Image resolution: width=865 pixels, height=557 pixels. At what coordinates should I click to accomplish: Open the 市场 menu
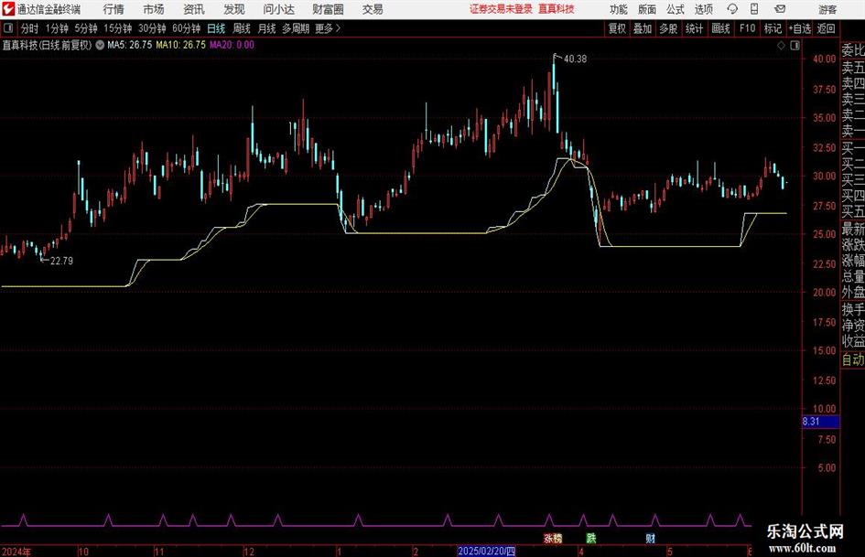154,9
